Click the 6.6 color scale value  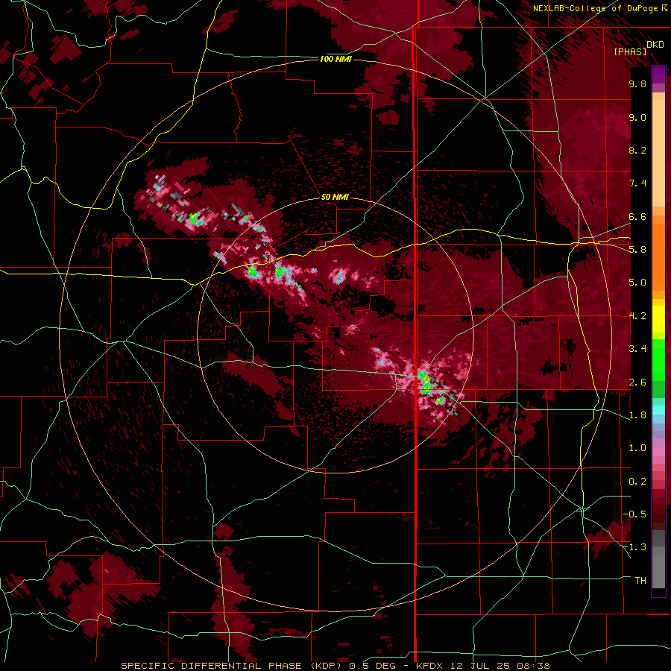click(637, 216)
